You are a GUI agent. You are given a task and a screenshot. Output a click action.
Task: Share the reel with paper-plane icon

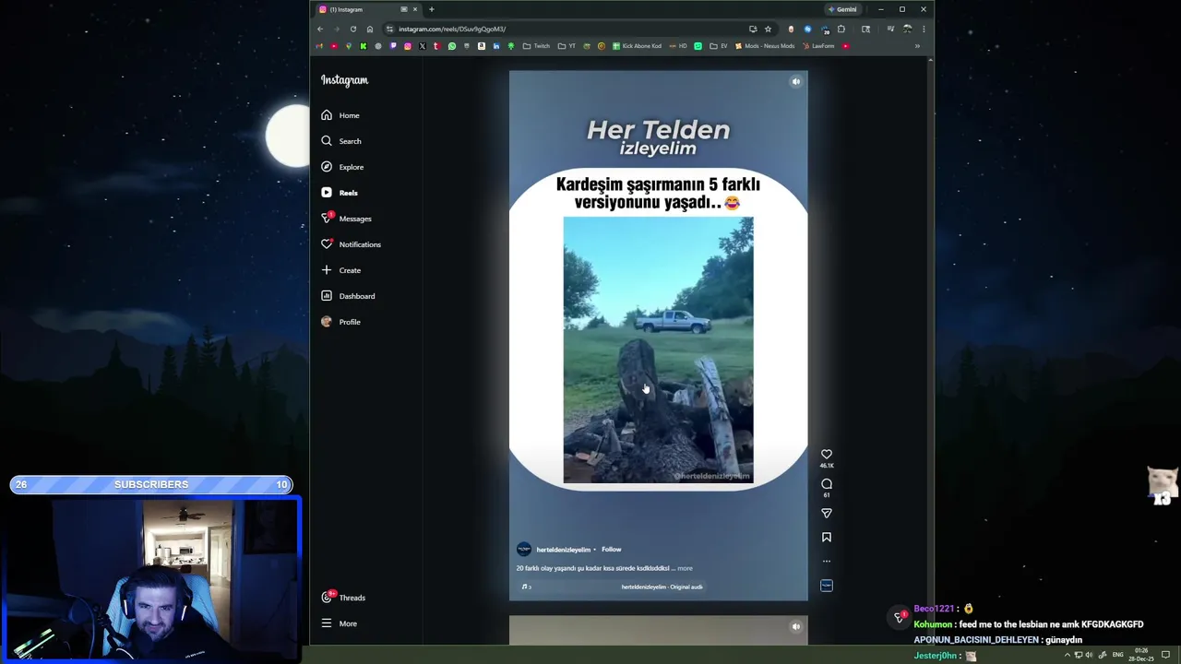coord(827,513)
